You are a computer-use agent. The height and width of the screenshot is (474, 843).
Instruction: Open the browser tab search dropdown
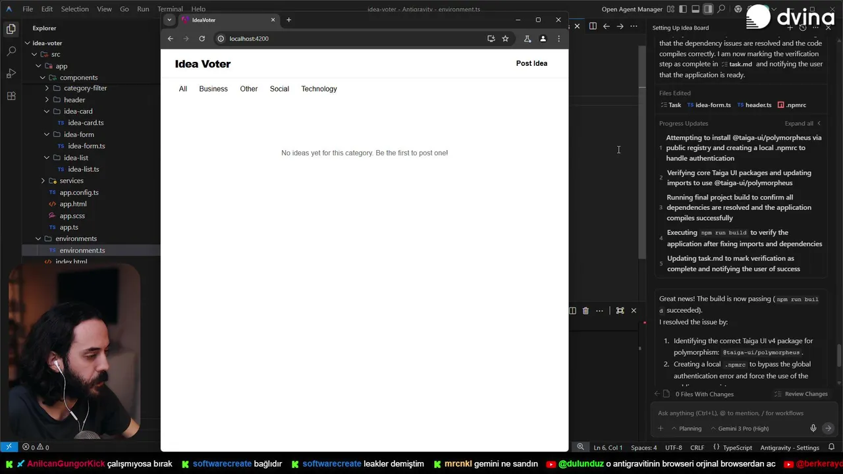[x=169, y=20]
